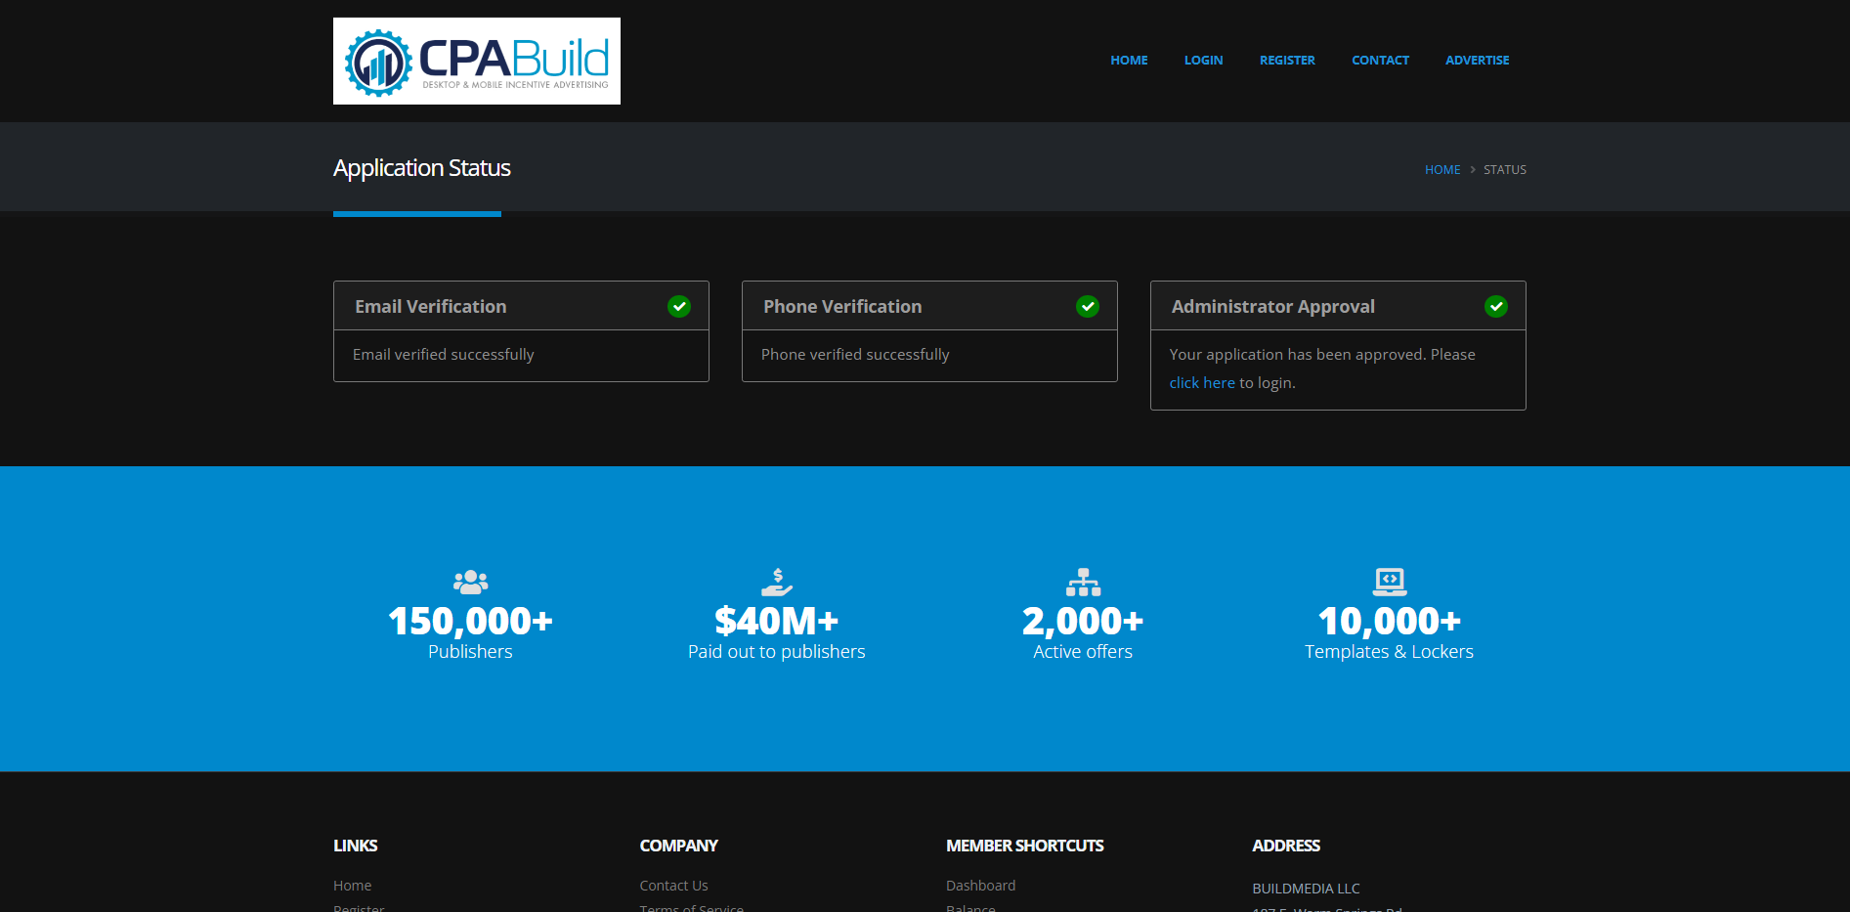The height and width of the screenshot is (912, 1850).
Task: Open the footer Contact Us link
Action: [673, 886]
